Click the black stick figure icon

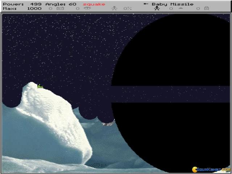pyautogui.click(x=157, y=8)
